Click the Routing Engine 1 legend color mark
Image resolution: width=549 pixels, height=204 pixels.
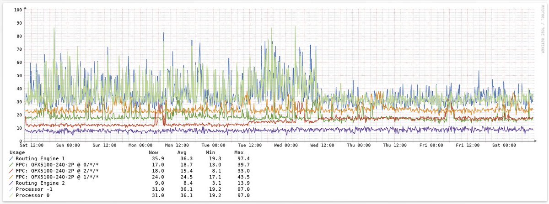[11, 158]
